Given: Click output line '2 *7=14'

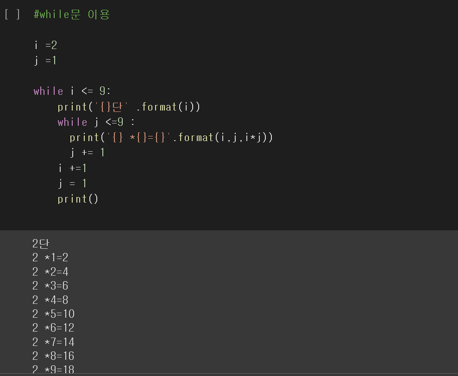Looking at the screenshot, I should tap(53, 342).
